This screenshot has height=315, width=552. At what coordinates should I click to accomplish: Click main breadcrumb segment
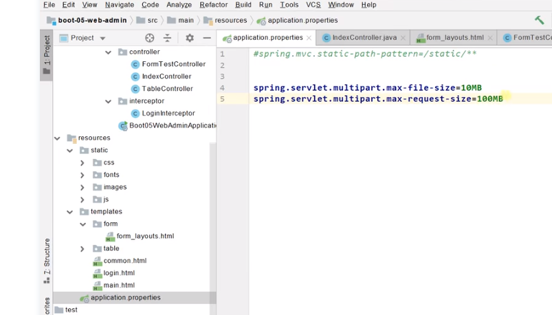click(x=181, y=21)
